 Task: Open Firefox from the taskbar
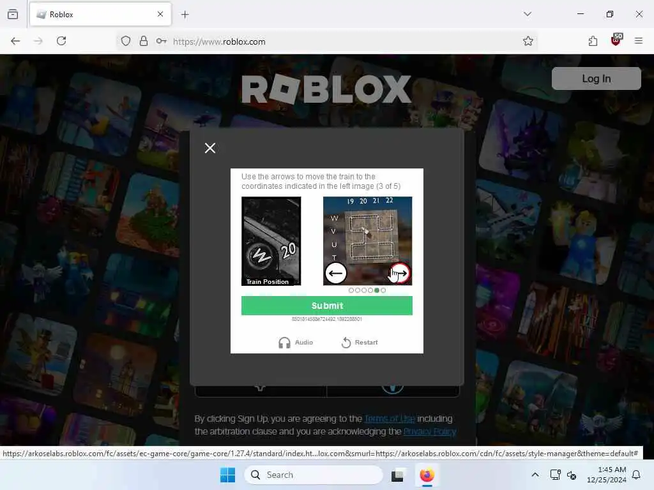coord(427,475)
